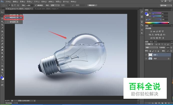Click the Brightness/Contrast adjustment icon
Viewport: 173px width, 105px height.
tap(151, 31)
